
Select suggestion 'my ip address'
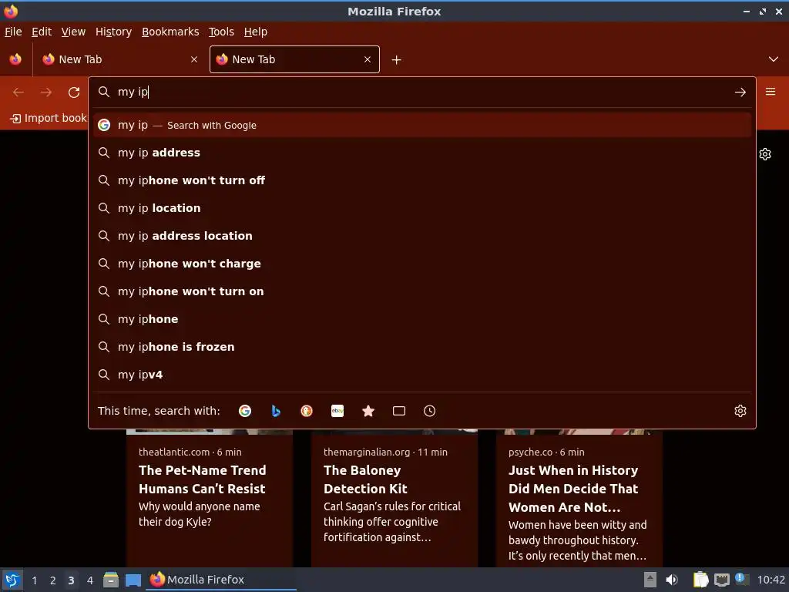422,153
